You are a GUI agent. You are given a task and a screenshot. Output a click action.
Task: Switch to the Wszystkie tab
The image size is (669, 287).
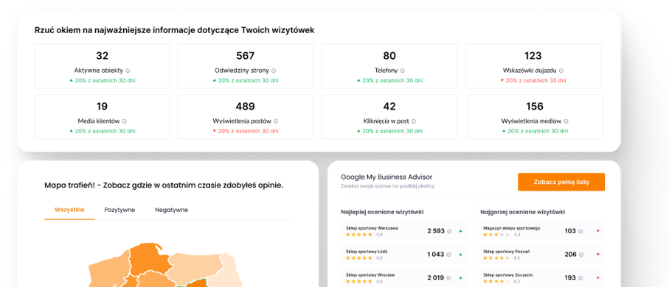click(x=69, y=210)
